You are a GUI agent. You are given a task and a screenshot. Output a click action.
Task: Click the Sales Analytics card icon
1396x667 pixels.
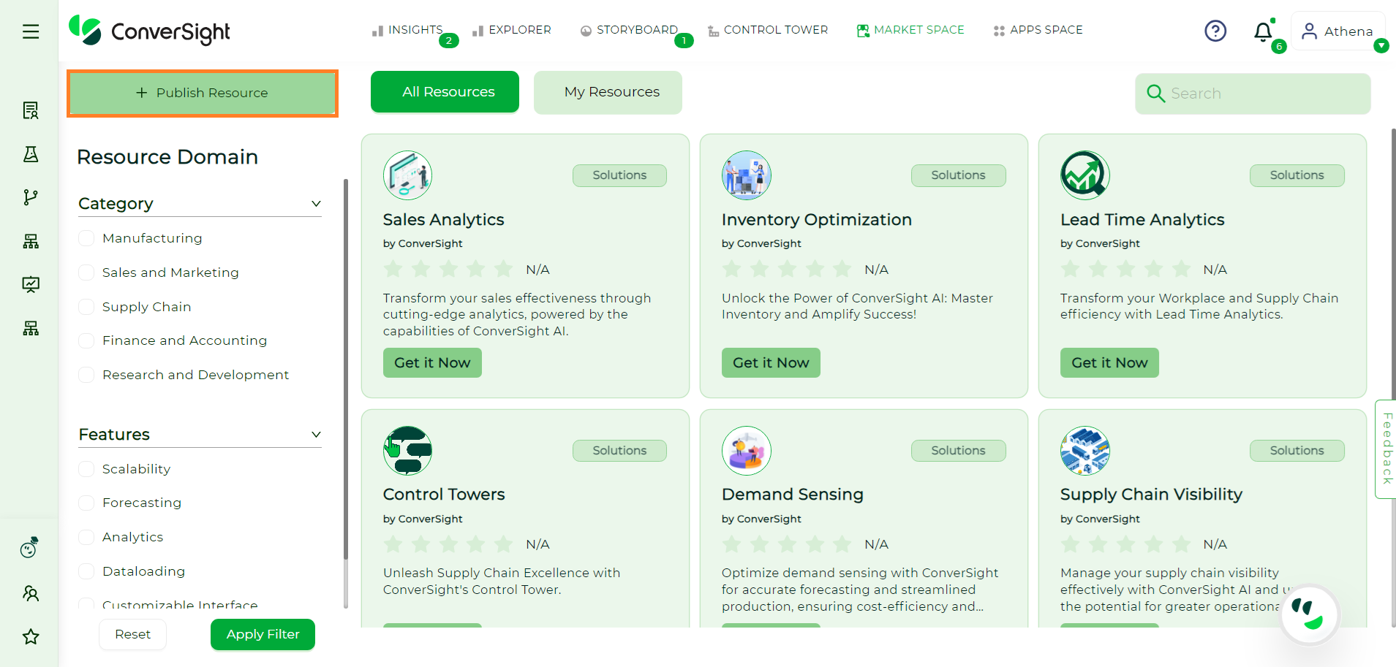(407, 175)
